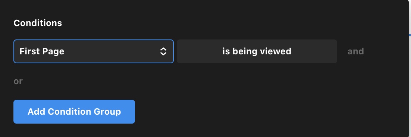Open page picker from stepper arrows
This screenshot has width=411, height=137.
(x=163, y=51)
